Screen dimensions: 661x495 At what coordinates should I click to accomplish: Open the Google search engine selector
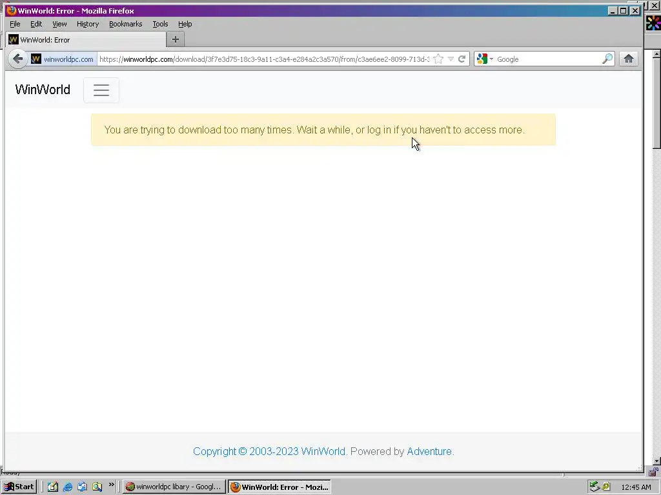[x=485, y=59]
